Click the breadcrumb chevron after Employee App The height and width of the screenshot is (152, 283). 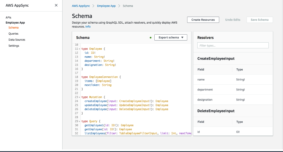pyautogui.click(x=119, y=6)
